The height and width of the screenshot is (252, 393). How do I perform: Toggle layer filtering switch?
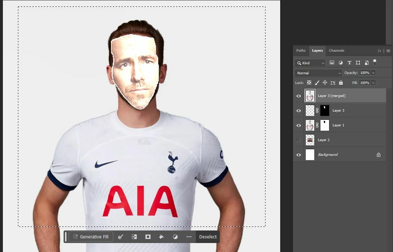(375, 62)
